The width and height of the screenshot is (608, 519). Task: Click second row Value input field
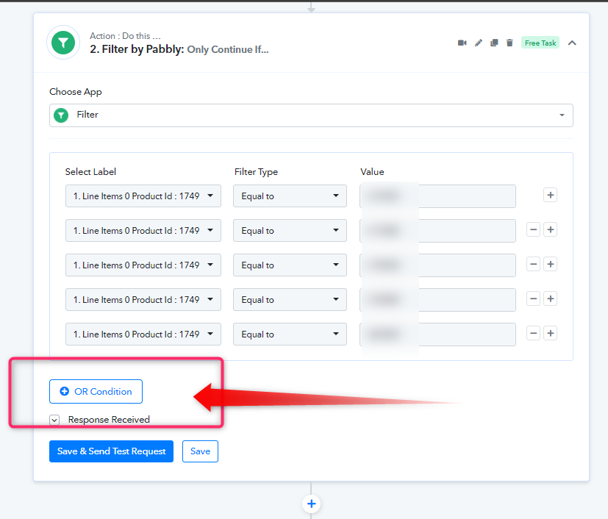point(437,231)
